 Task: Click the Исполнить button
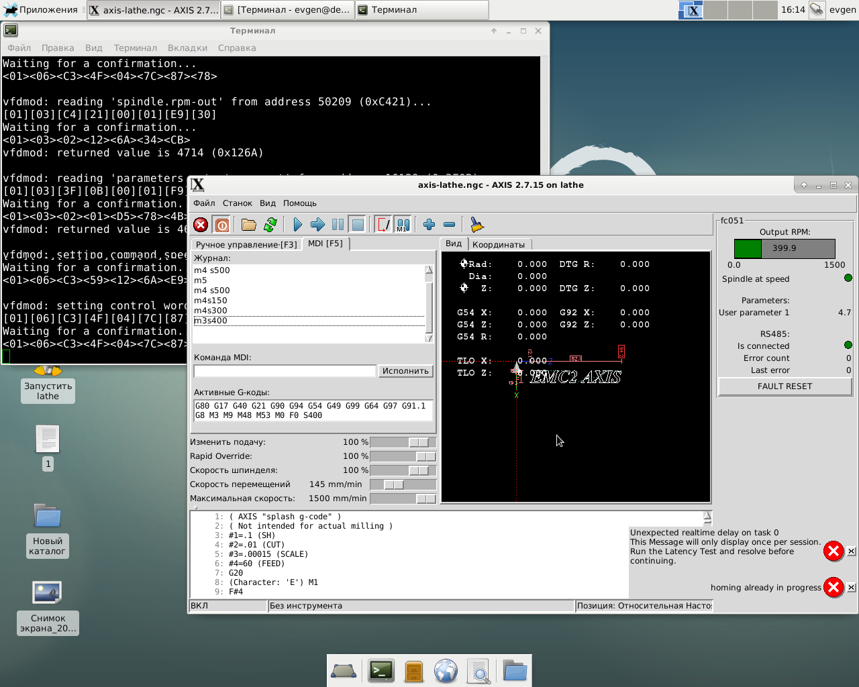(x=405, y=371)
